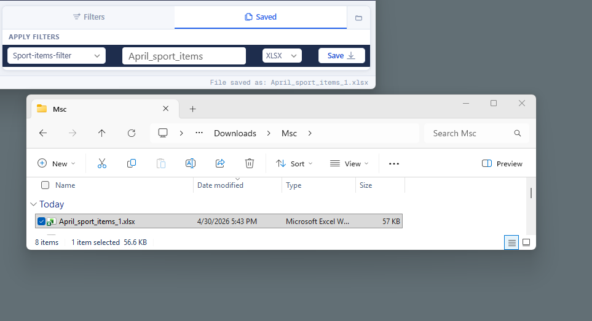
Task: Rename the selected file
Action: (x=191, y=163)
